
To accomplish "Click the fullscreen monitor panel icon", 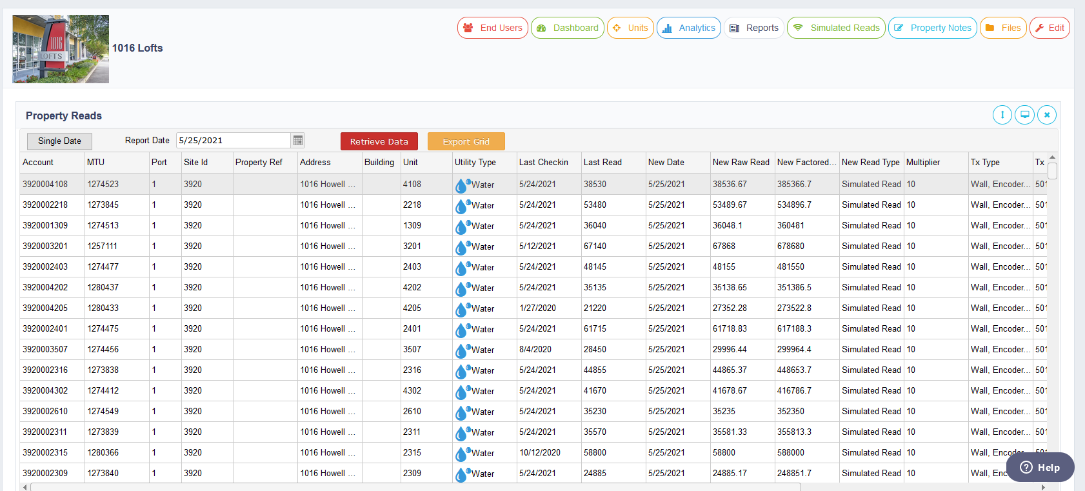I will 1024,115.
